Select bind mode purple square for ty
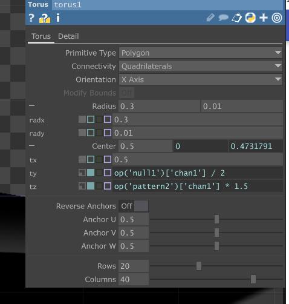The image size is (289, 304). coord(108,173)
